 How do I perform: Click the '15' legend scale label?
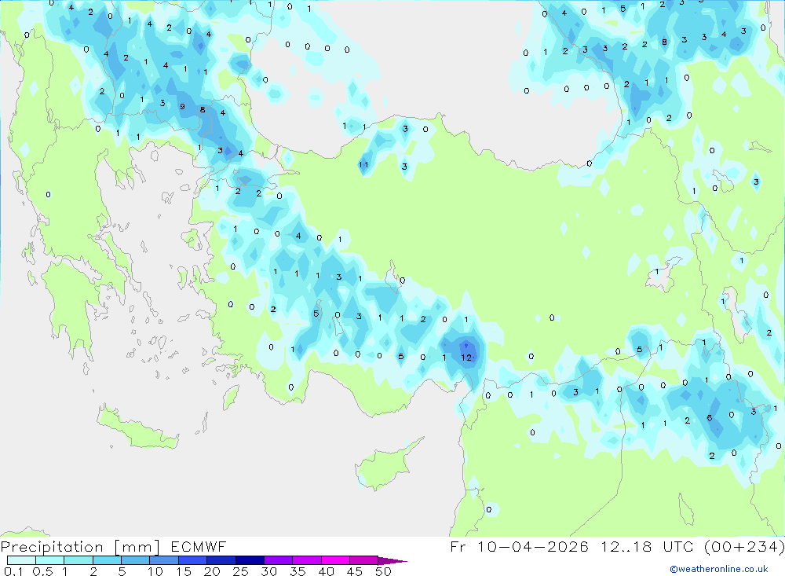[183, 571]
